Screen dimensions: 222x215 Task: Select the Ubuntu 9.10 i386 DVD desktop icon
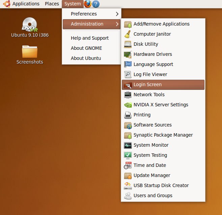tap(30, 28)
